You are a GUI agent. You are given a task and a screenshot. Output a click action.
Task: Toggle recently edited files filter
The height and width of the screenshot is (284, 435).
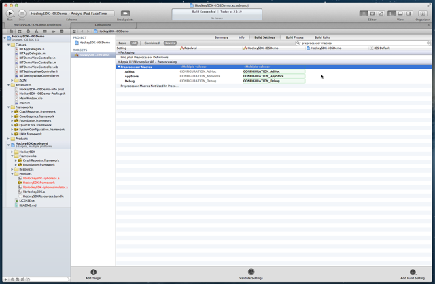pyautogui.click(x=12, y=279)
